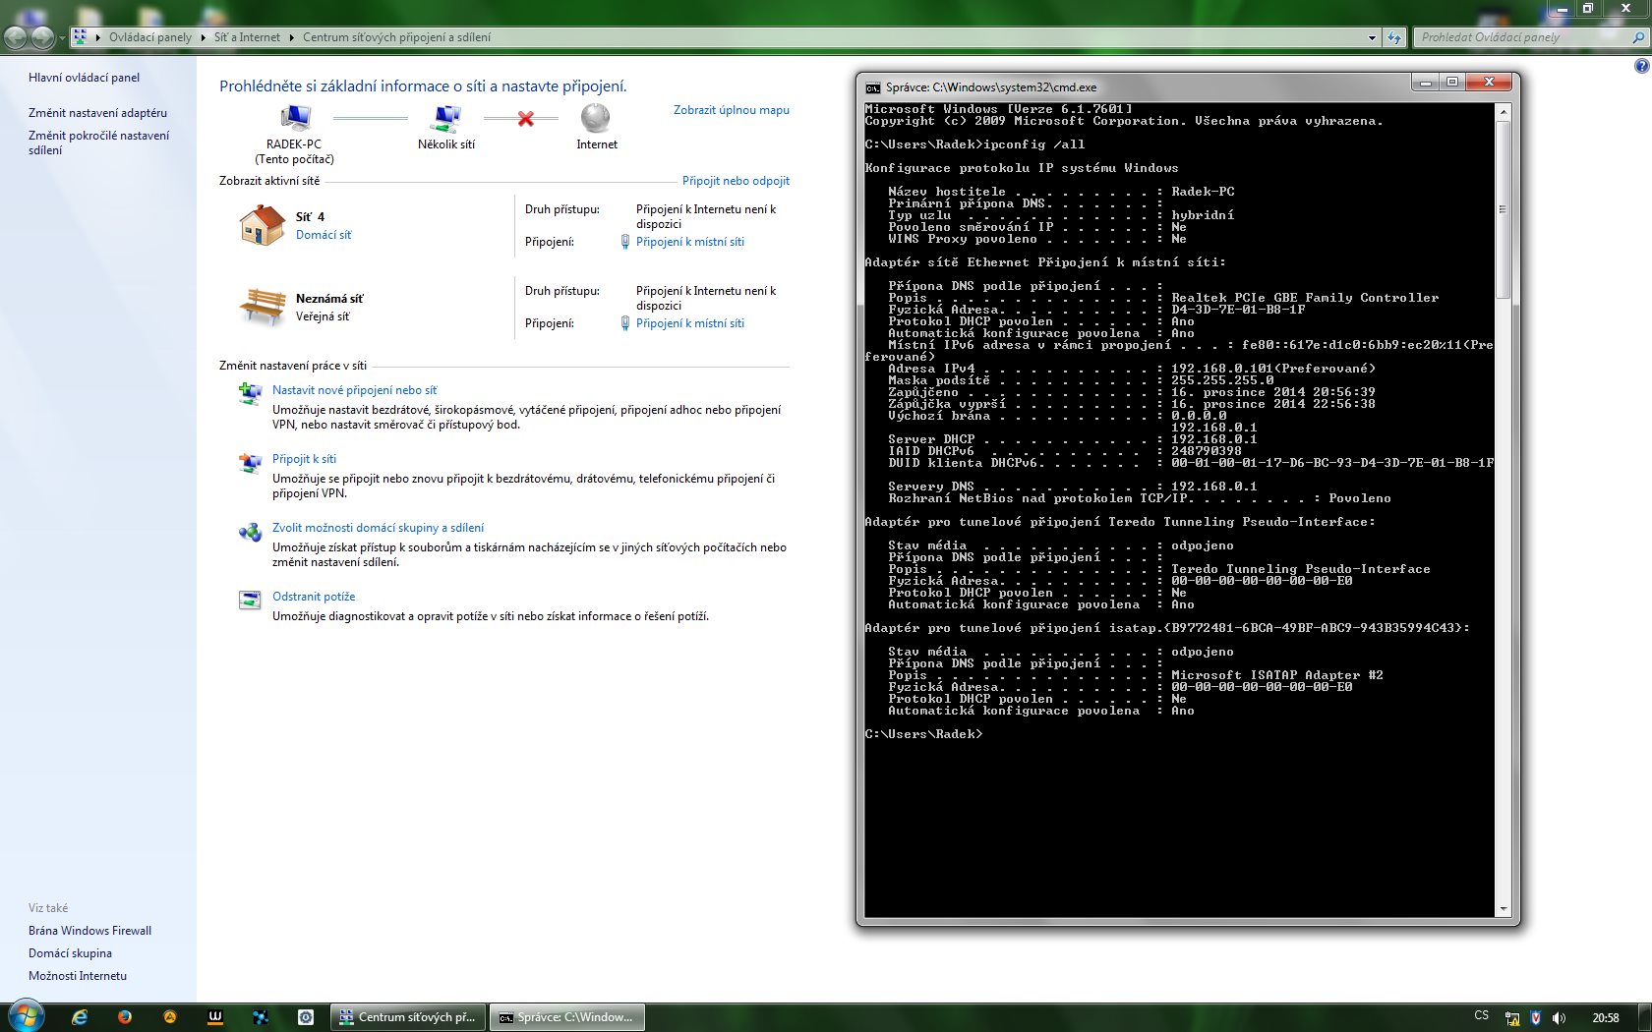The height and width of the screenshot is (1032, 1652).
Task: Click the Internet globe icon
Action: 596,119
